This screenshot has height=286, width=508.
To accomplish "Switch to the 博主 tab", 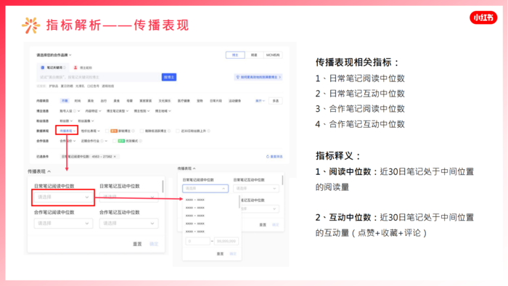I will [x=235, y=55].
